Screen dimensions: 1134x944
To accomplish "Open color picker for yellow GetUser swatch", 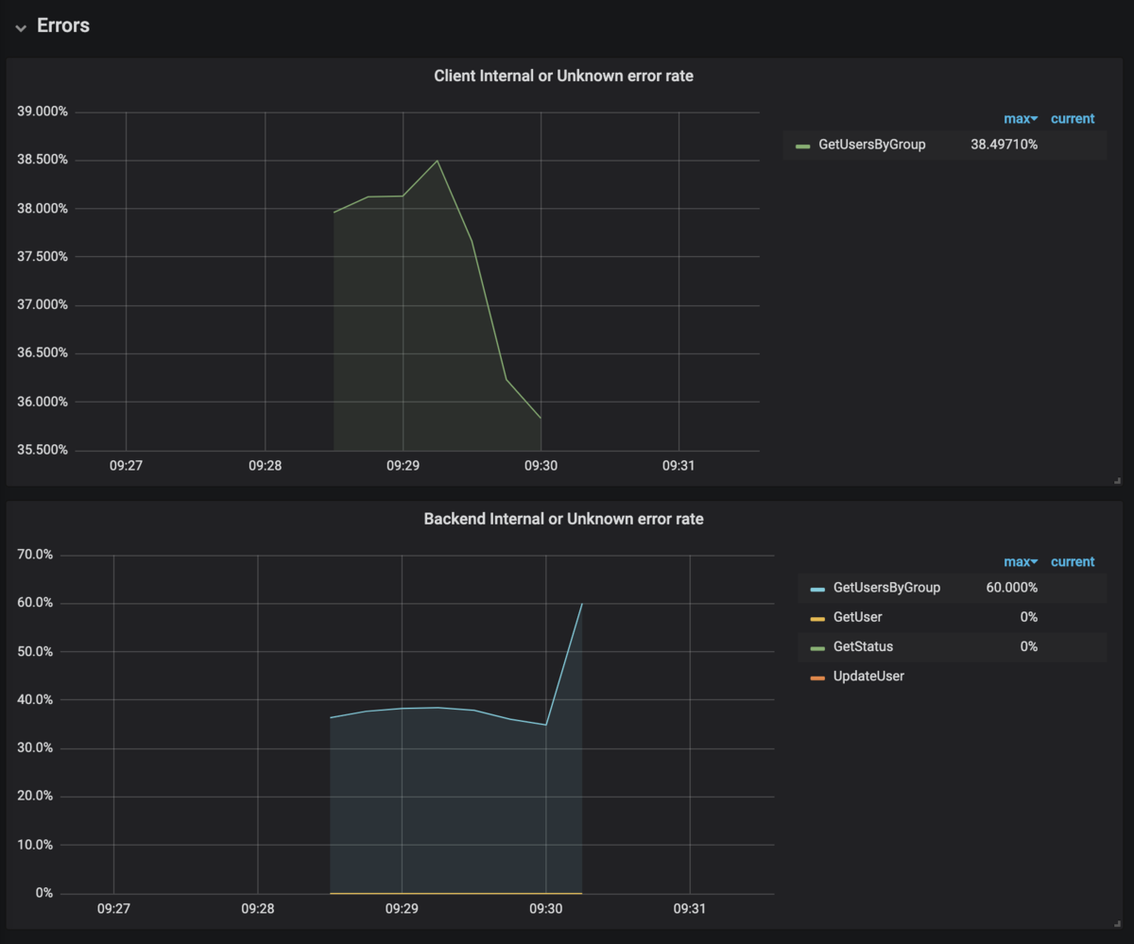I will tap(818, 619).
